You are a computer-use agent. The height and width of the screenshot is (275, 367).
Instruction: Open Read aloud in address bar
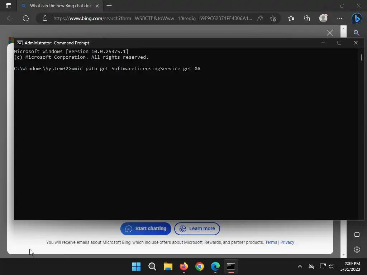click(x=260, y=18)
